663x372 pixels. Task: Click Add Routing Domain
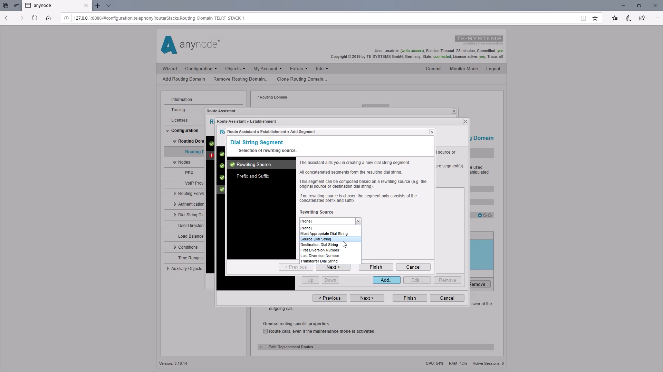pos(184,79)
